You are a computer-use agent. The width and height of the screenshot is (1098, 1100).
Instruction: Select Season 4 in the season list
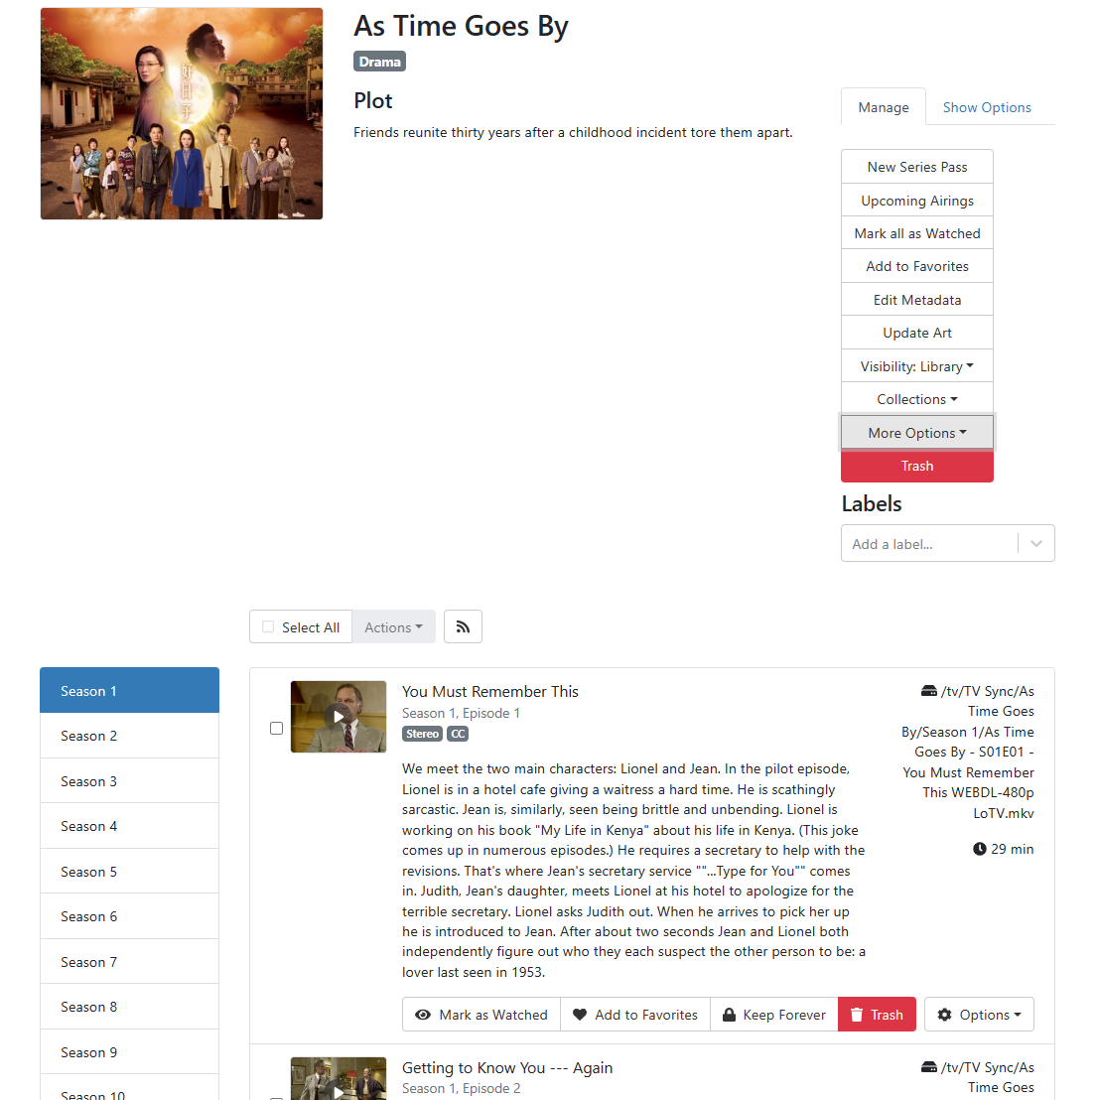click(130, 826)
